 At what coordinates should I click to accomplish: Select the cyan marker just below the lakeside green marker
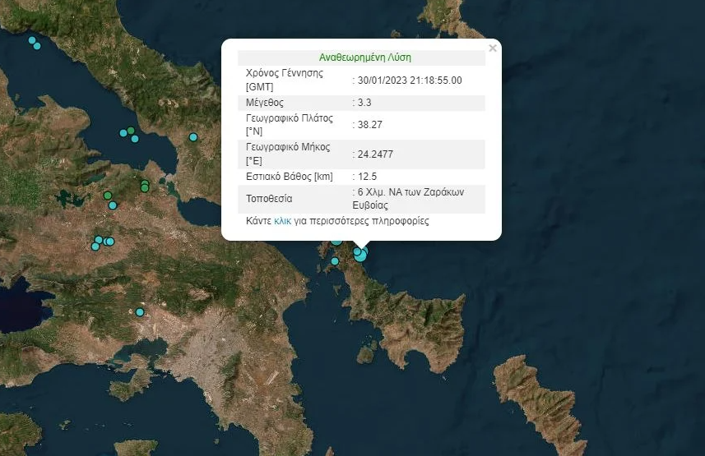pyautogui.click(x=113, y=205)
